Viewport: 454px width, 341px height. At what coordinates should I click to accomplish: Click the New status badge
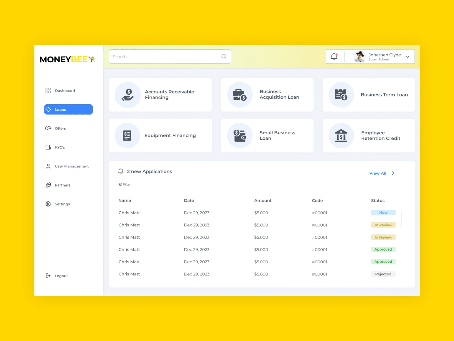(x=383, y=213)
